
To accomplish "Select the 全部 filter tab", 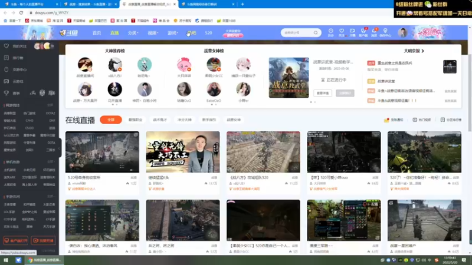I will click(111, 120).
